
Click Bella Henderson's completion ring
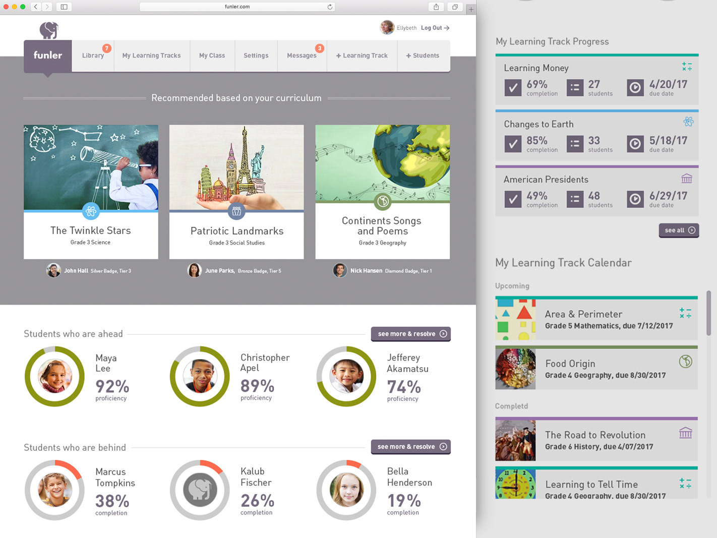click(346, 490)
